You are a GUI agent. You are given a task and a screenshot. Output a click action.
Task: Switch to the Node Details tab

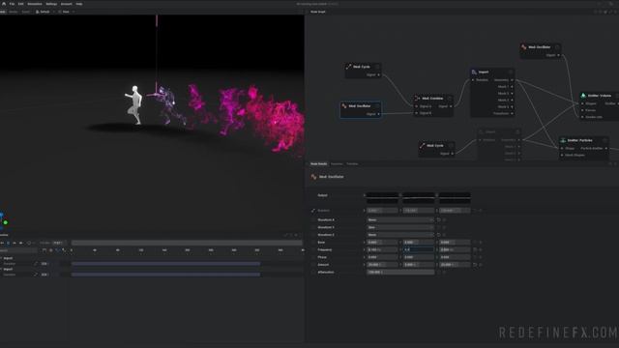[x=318, y=163]
